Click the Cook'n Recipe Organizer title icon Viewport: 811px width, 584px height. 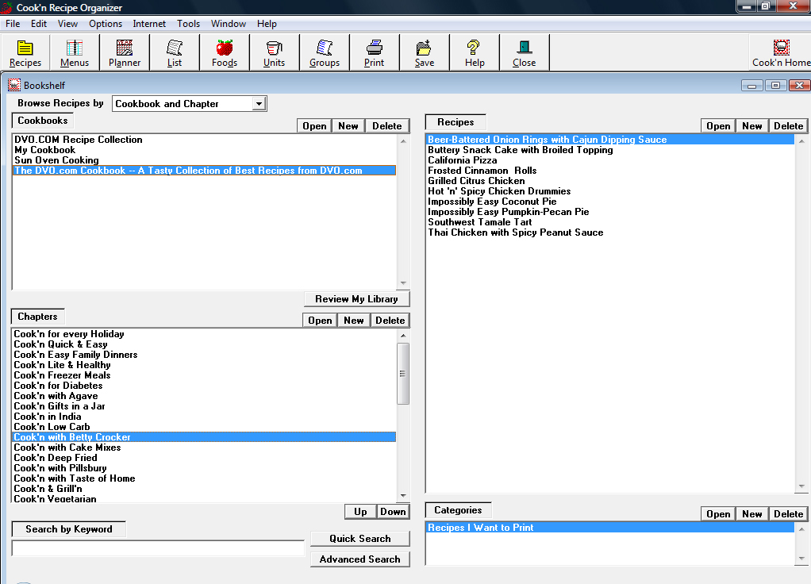click(6, 7)
